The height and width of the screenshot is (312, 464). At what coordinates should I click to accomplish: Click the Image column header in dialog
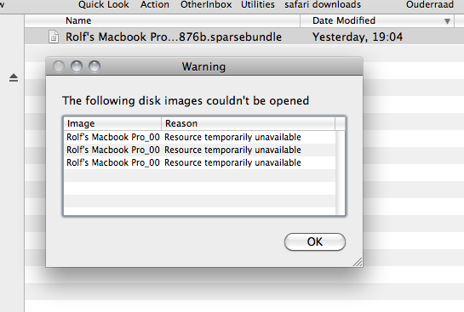click(112, 123)
